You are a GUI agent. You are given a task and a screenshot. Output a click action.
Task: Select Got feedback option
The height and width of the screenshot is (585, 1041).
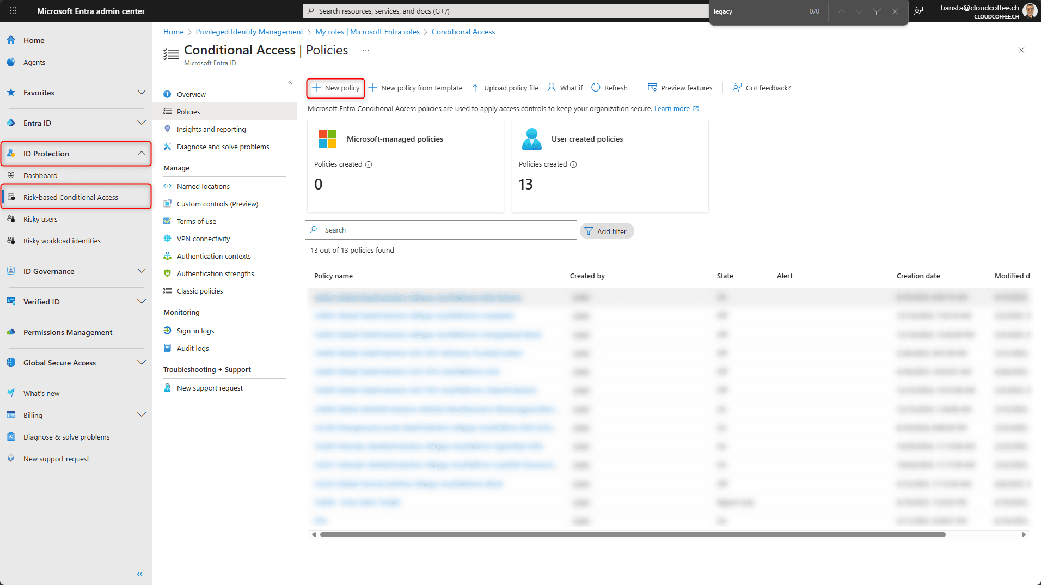[x=761, y=88]
